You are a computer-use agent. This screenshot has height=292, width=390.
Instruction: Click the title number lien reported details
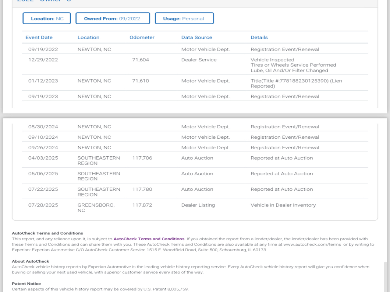tap(296, 83)
